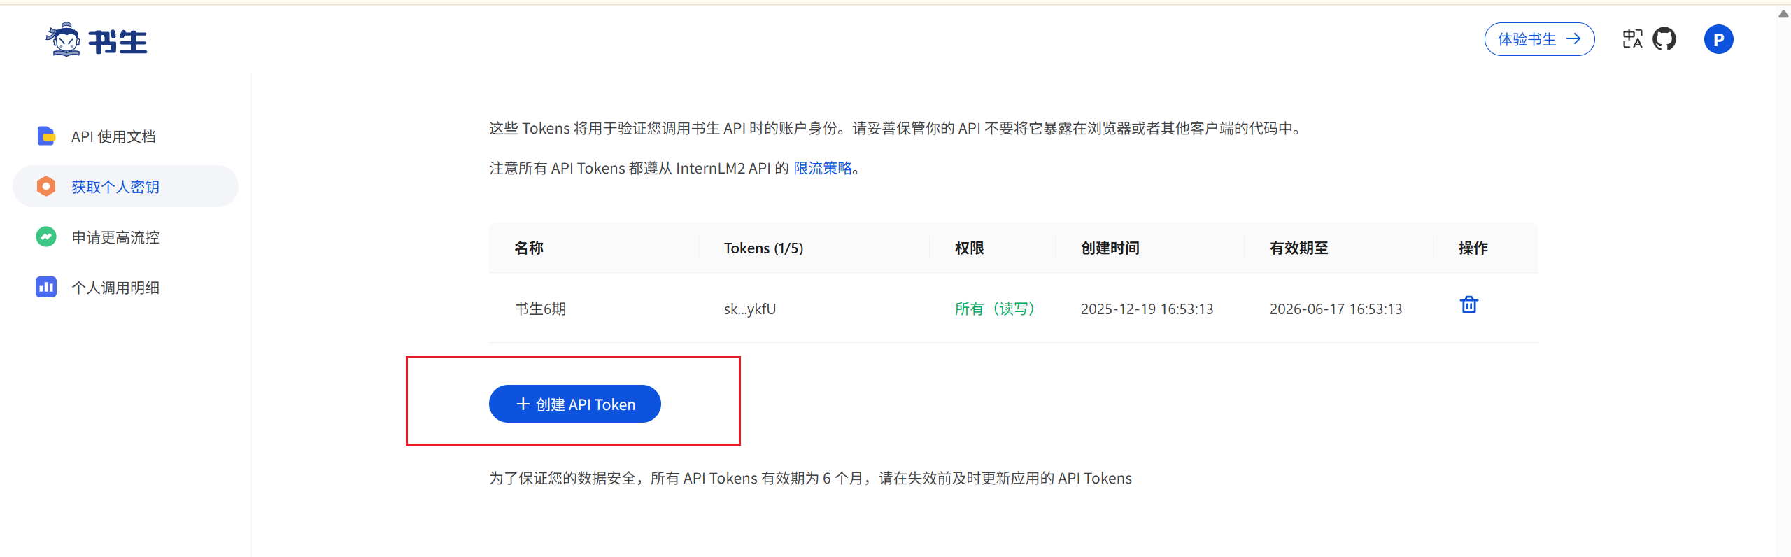
Task: Open the 限流策略 link
Action: (x=823, y=168)
